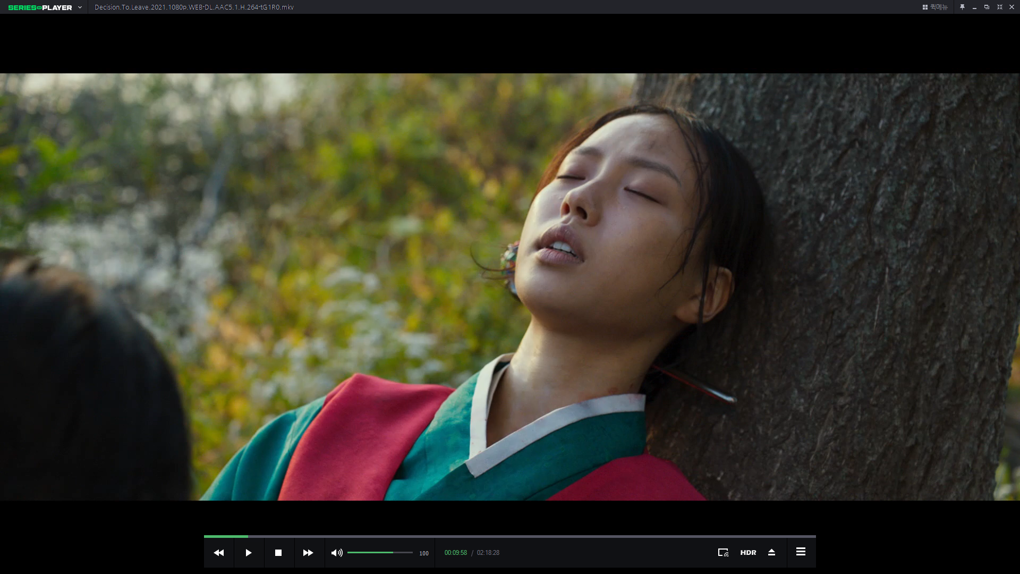Click the volume value 100
The image size is (1020, 574).
tap(424, 553)
